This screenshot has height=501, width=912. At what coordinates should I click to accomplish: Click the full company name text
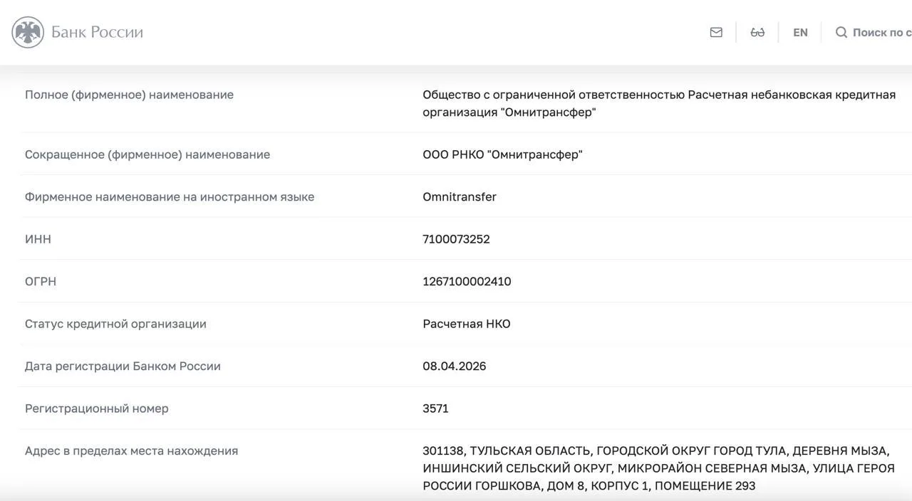click(x=659, y=103)
